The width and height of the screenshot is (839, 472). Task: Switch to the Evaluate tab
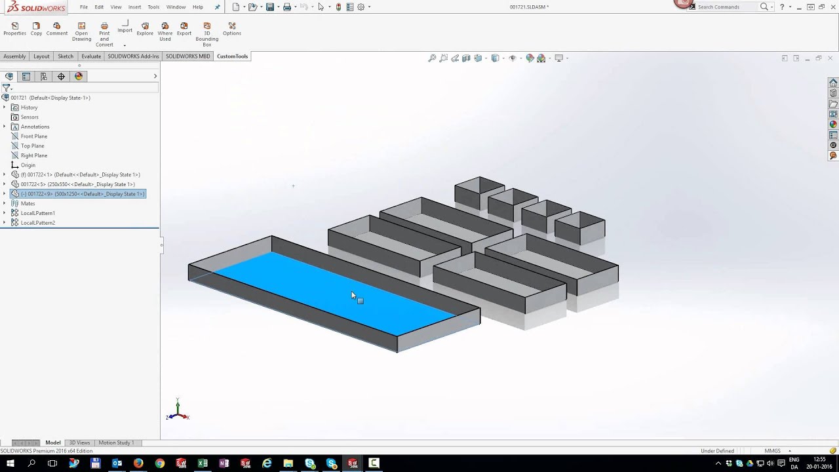pos(91,56)
